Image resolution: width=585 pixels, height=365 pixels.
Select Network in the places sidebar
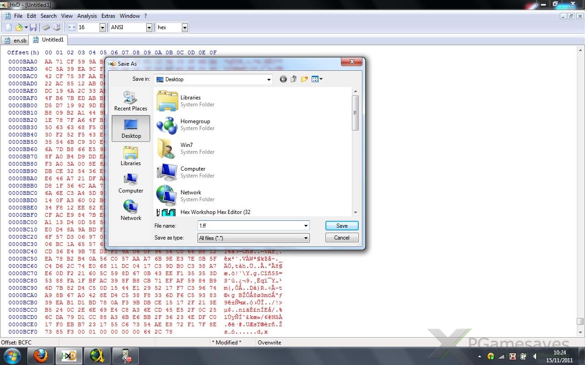(131, 211)
